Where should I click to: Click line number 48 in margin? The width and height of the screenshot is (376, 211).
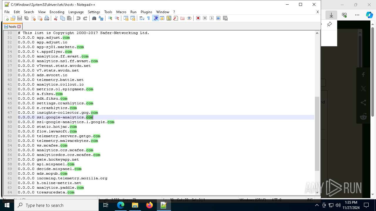[x=10, y=117]
